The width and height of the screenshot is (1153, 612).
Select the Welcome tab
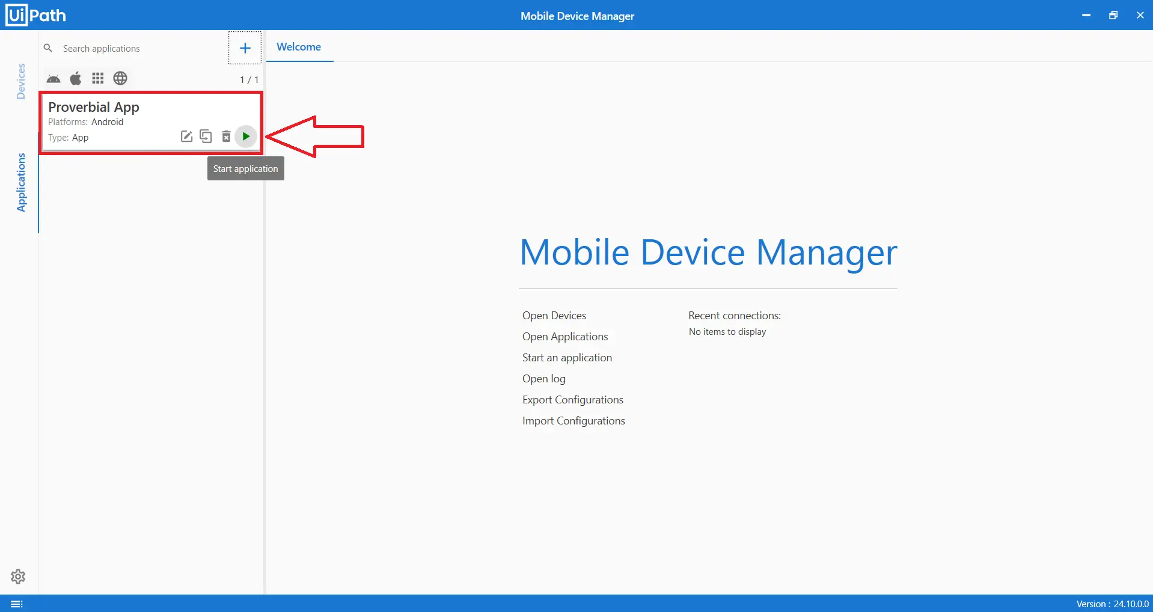[x=299, y=47]
